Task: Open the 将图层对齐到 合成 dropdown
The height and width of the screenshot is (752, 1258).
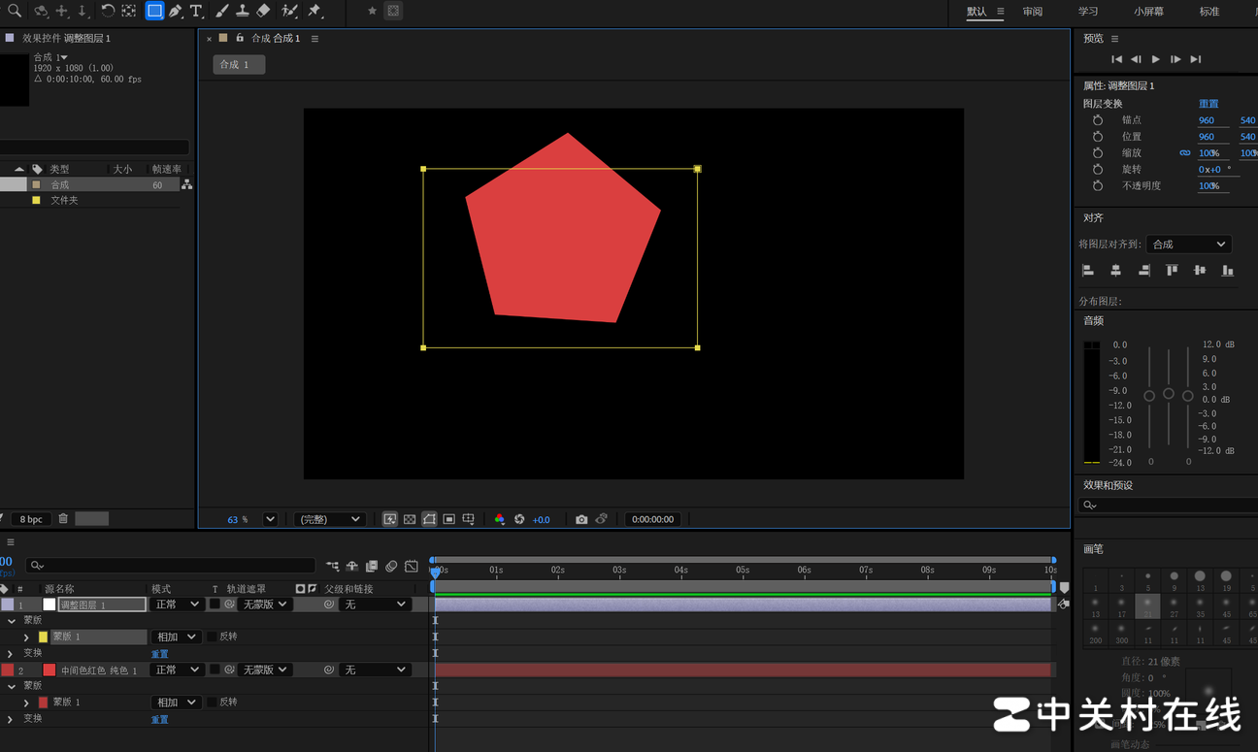Action: click(1188, 245)
